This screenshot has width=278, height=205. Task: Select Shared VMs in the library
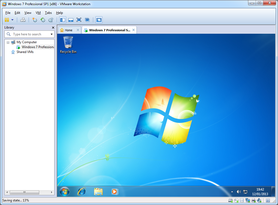tap(25, 52)
